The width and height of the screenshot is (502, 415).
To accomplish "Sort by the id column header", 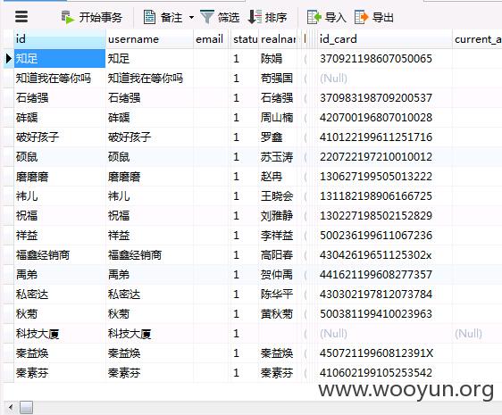I will click(x=60, y=39).
